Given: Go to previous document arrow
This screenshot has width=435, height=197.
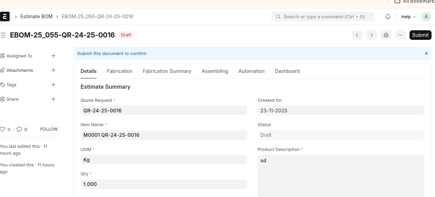Looking at the screenshot, I should click(x=357, y=35).
